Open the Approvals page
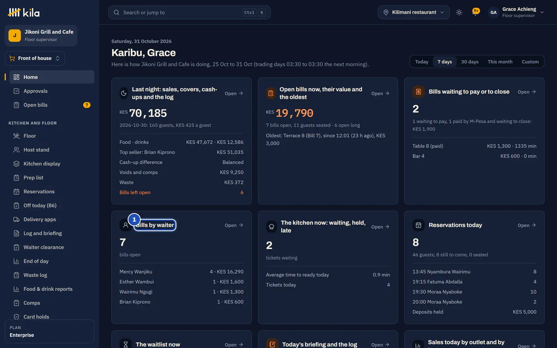557x348 pixels. tap(51, 91)
